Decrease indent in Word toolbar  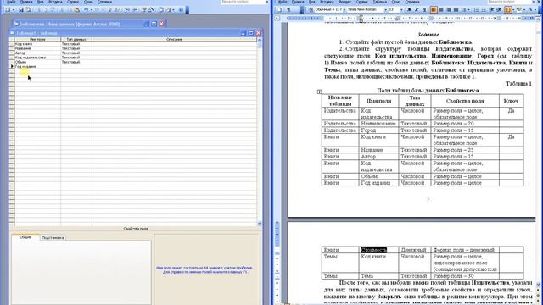point(491,9)
